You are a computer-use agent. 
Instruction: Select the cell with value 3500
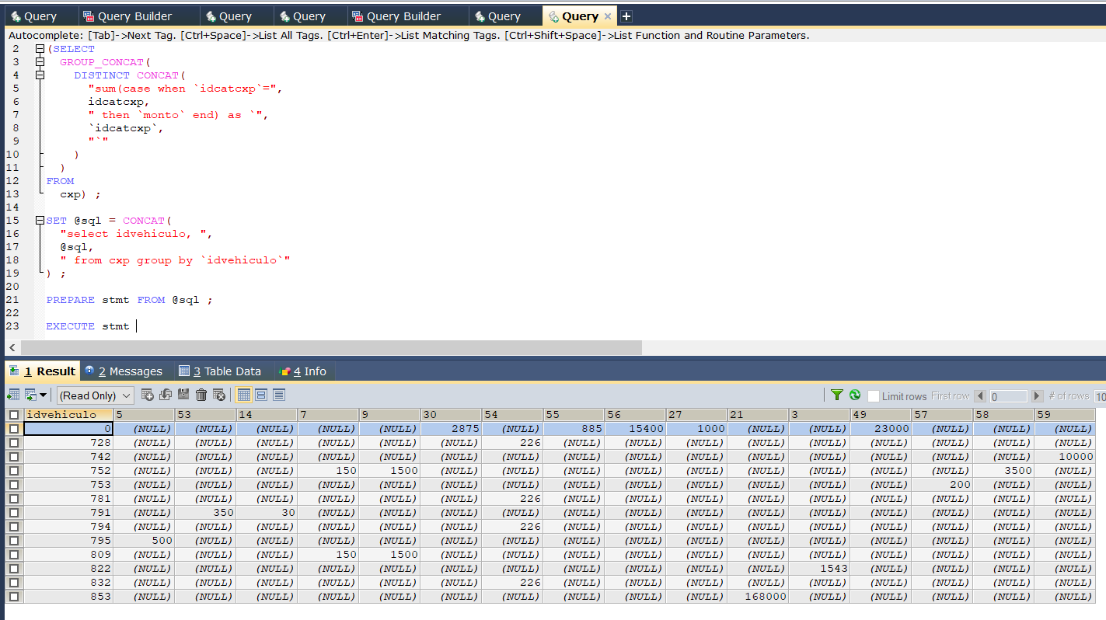[1003, 471]
